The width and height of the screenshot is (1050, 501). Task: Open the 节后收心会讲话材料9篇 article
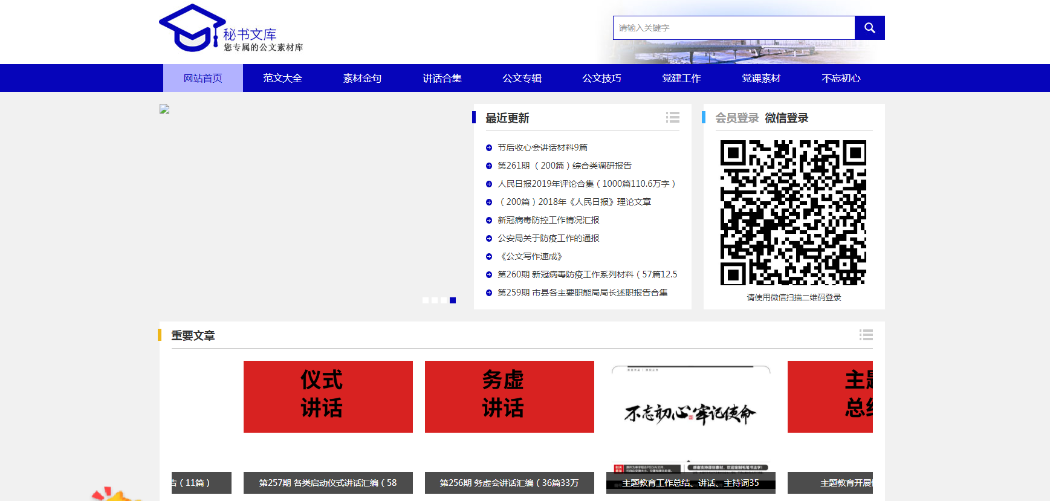[542, 147]
